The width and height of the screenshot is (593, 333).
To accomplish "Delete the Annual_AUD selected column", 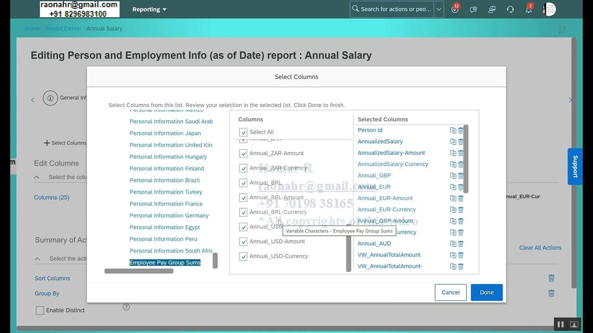I will click(x=461, y=244).
